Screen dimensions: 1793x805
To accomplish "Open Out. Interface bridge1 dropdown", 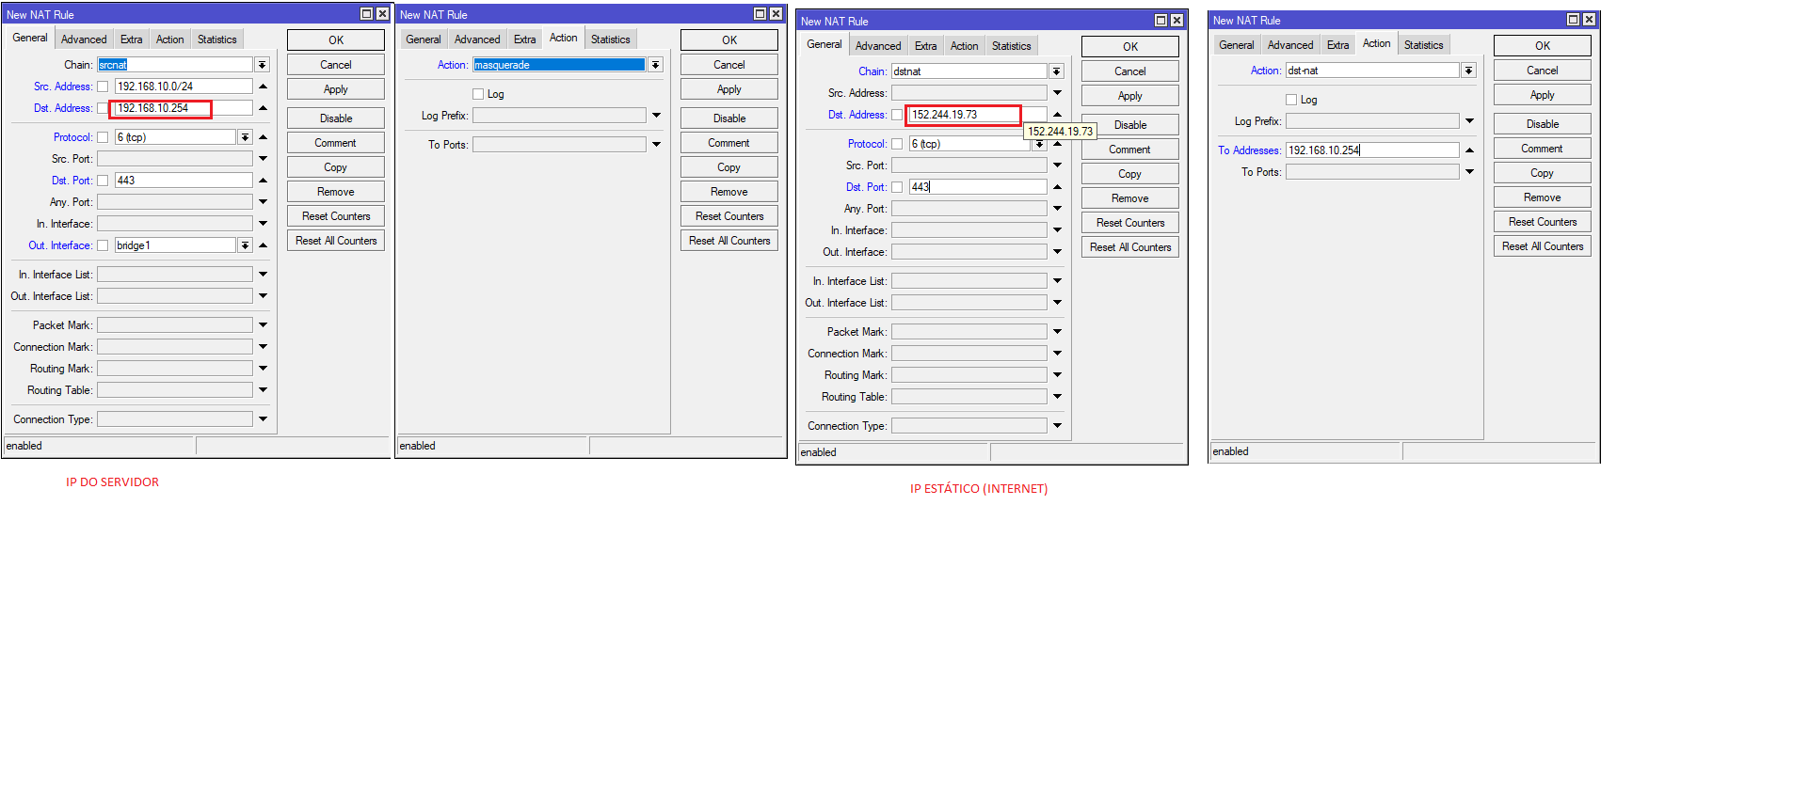I will pos(245,245).
